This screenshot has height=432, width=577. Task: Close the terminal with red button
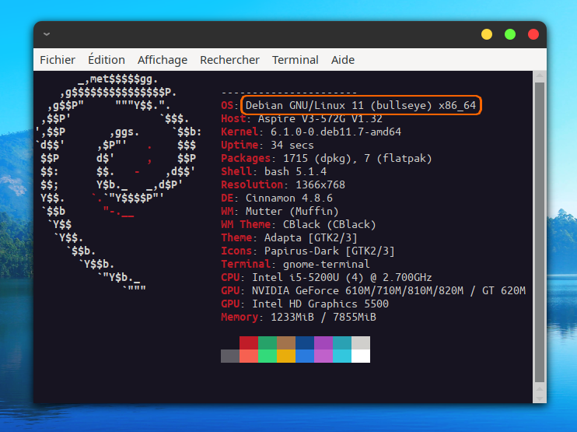point(533,34)
